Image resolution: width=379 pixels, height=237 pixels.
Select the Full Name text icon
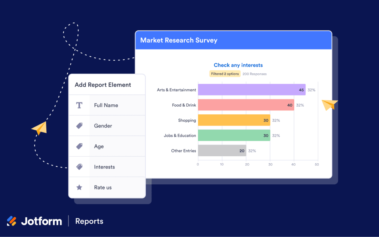pos(79,105)
